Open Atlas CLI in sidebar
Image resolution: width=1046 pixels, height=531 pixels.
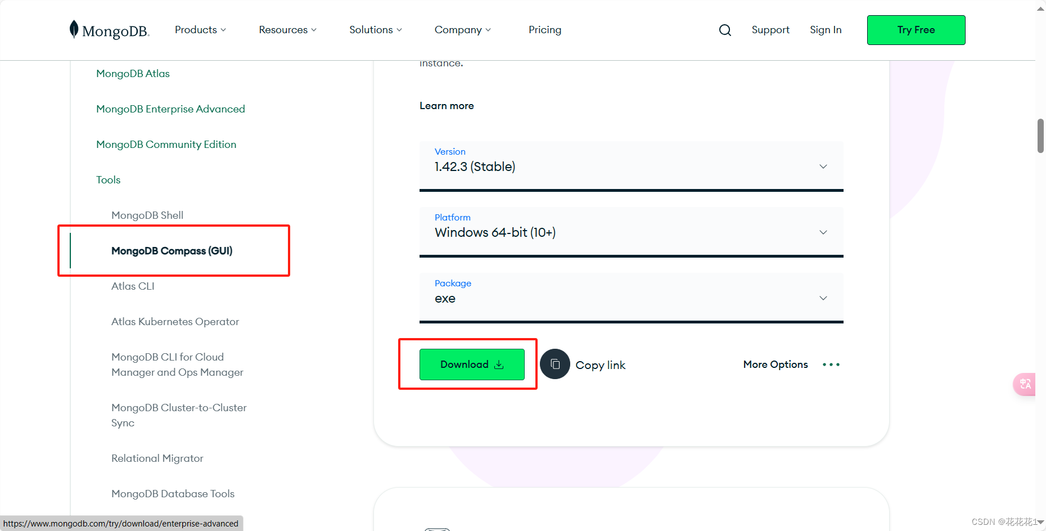133,286
